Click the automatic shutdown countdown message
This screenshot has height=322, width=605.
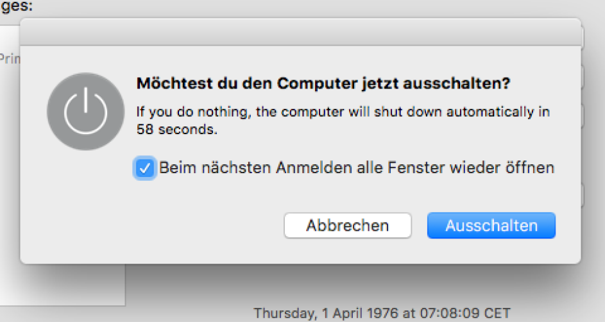tap(343, 112)
